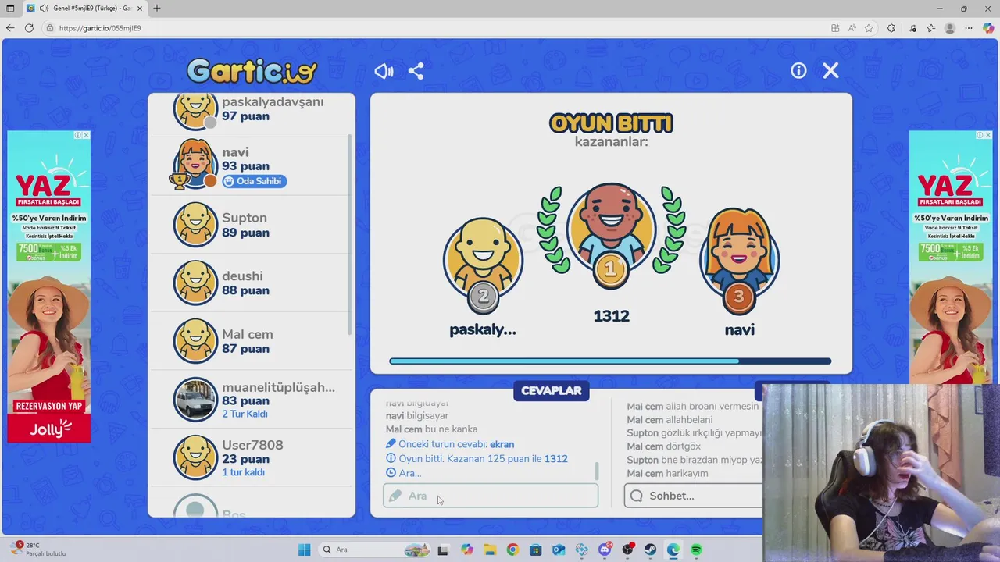The image size is (1000, 562).
Task: Click the third place navi winner avatar
Action: coord(739,261)
